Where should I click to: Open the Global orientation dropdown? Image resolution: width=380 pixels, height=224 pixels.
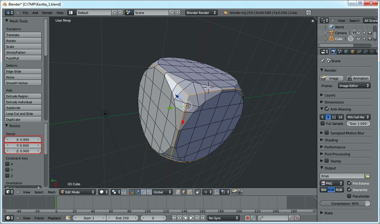tap(162, 192)
